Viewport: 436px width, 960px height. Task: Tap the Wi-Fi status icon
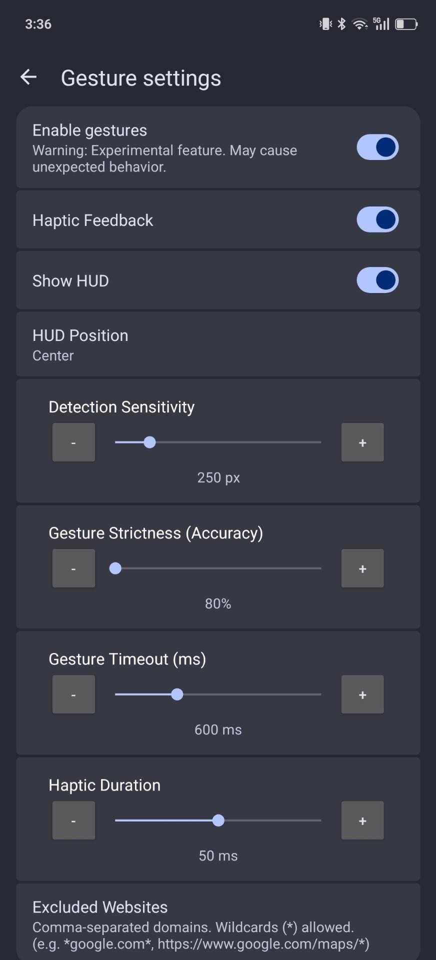[x=359, y=23]
